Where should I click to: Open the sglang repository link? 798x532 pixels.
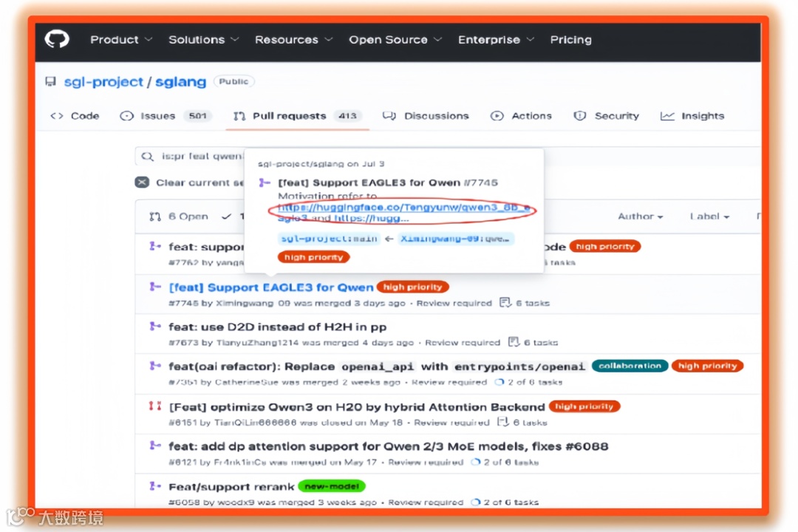(x=181, y=82)
